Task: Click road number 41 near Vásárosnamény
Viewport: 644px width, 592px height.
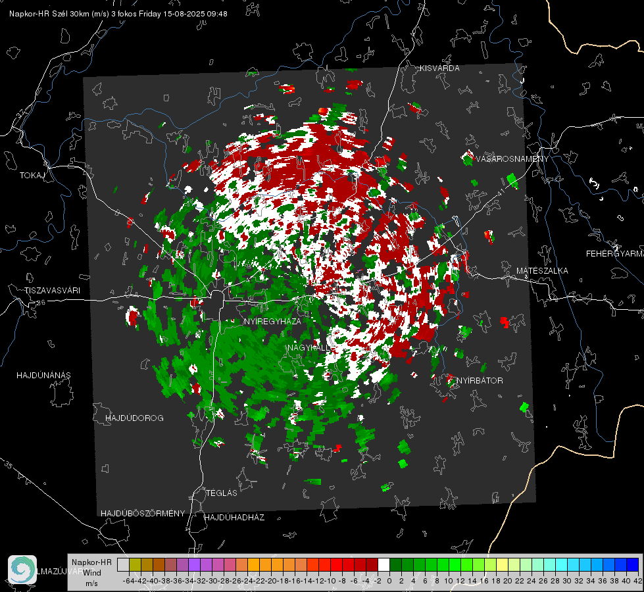Action: pos(500,192)
